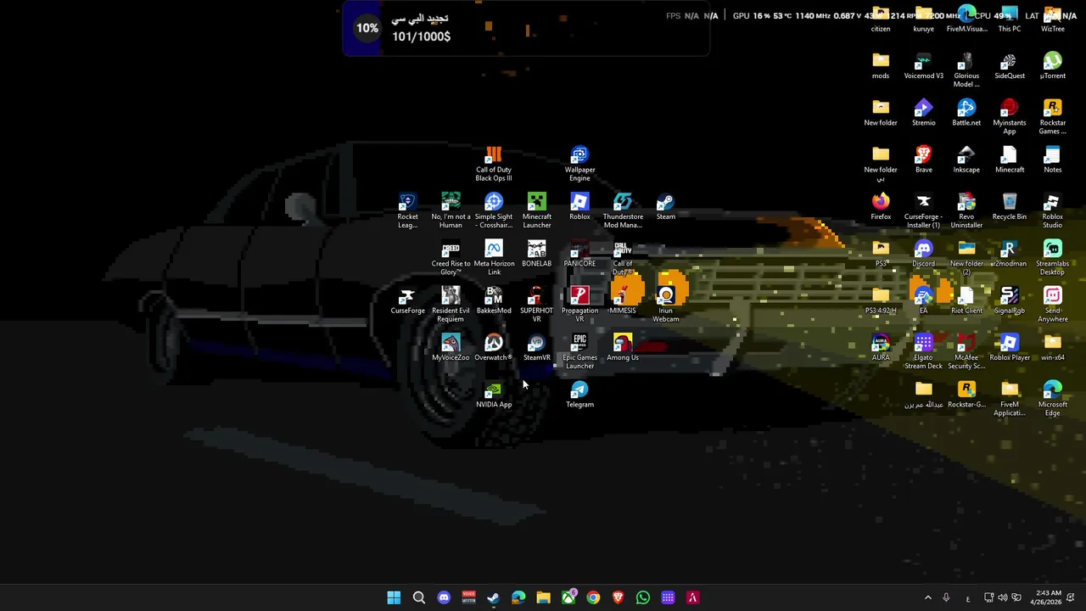Open the Steam desktop shortcut
Viewport: 1086px width, 611px height.
click(x=666, y=206)
